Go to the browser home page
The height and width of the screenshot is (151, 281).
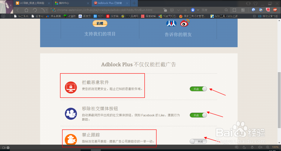(26, 10)
